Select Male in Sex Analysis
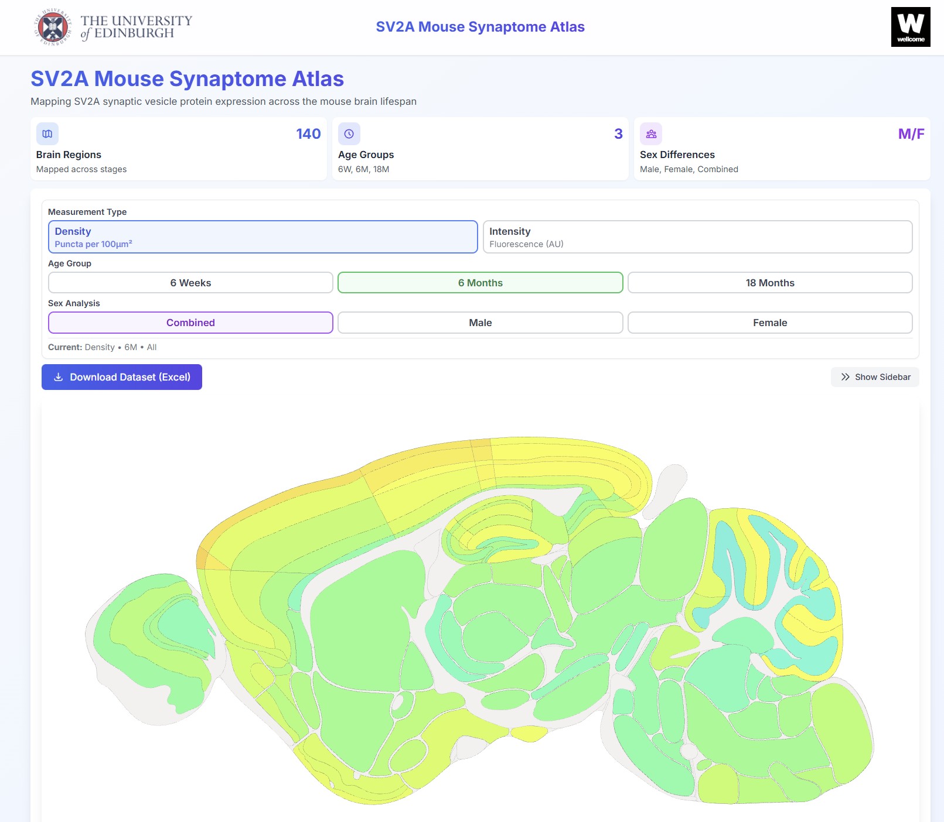This screenshot has height=822, width=944. 480,322
